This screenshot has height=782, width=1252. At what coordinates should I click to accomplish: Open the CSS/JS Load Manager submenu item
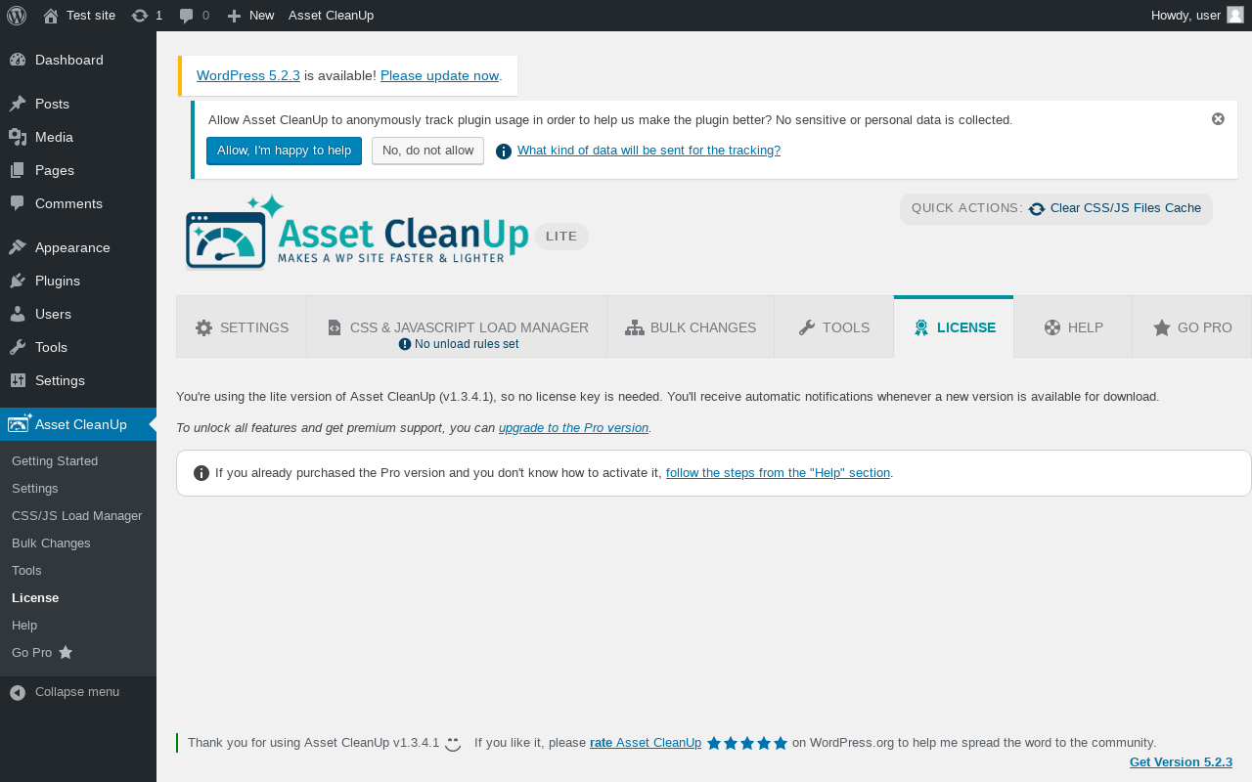[77, 515]
